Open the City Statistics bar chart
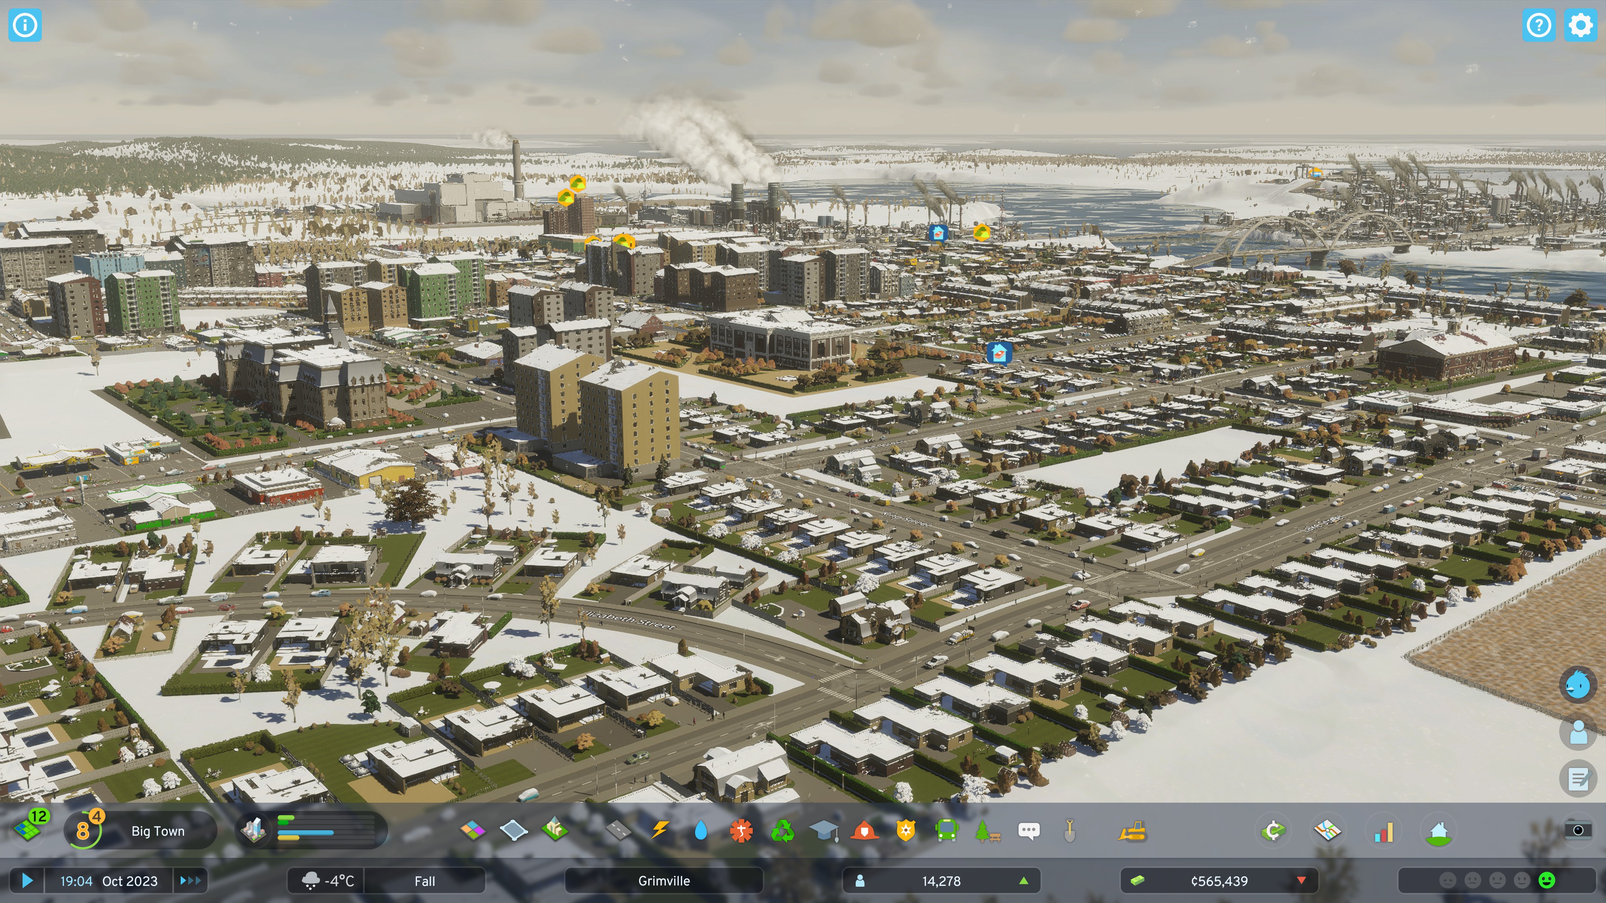 (1384, 831)
